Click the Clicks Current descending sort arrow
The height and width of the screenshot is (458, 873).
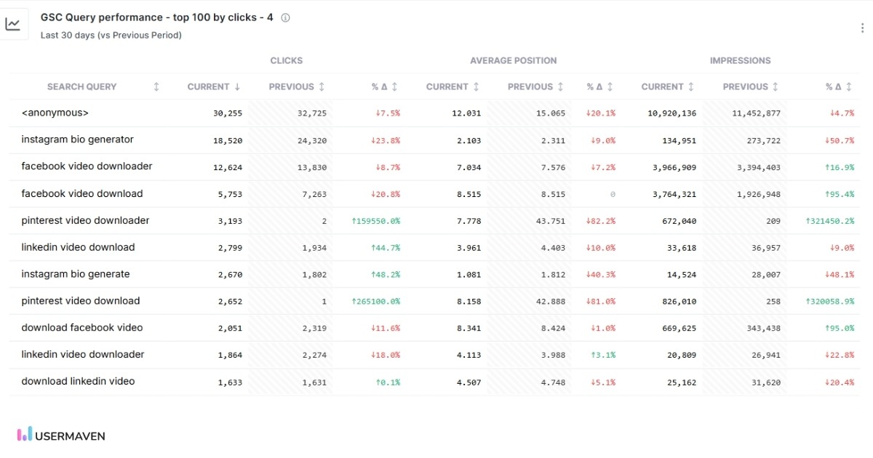tap(237, 87)
